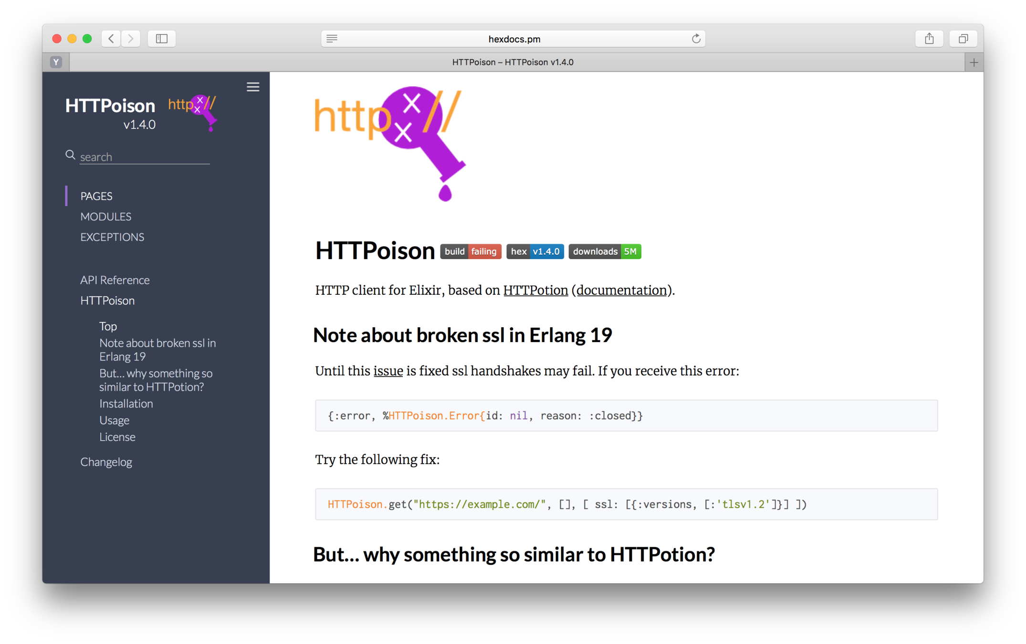
Task: Click the pinned Y tab icon
Action: tap(56, 62)
